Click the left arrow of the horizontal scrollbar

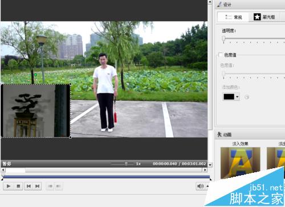click(x=3, y=170)
